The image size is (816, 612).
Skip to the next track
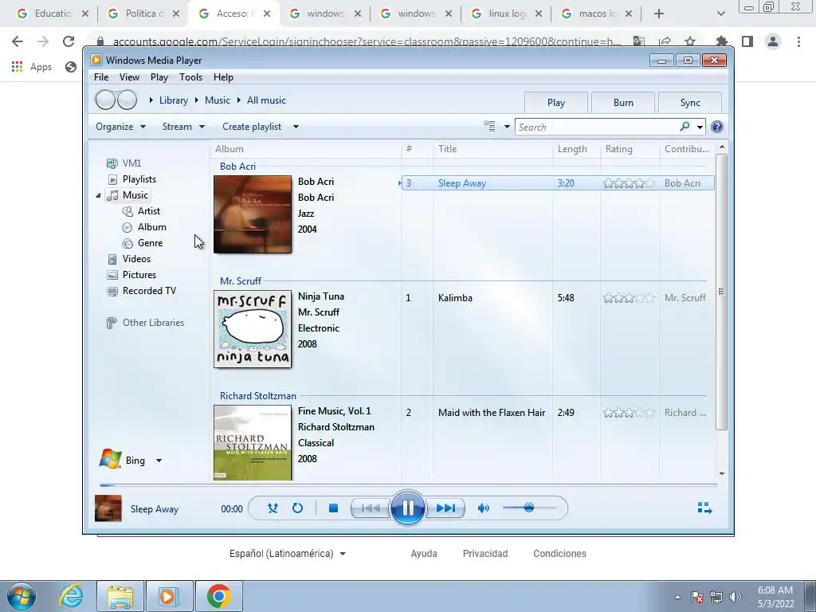pos(445,508)
